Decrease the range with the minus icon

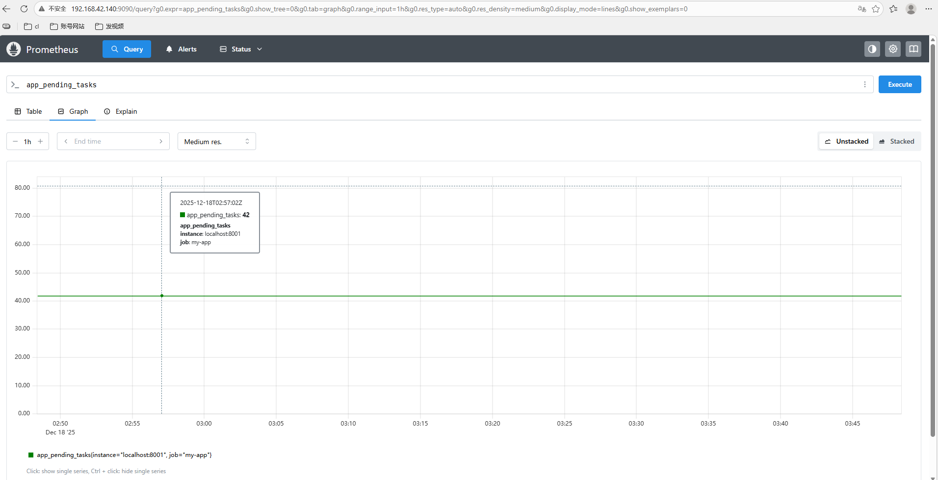tap(15, 141)
